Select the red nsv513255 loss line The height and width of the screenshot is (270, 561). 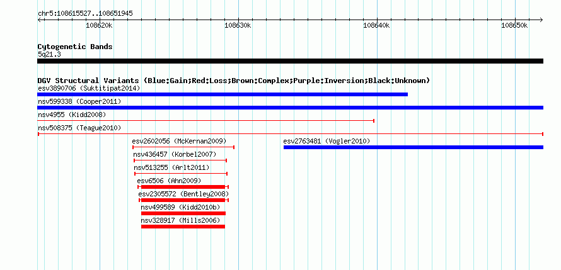tap(181, 174)
